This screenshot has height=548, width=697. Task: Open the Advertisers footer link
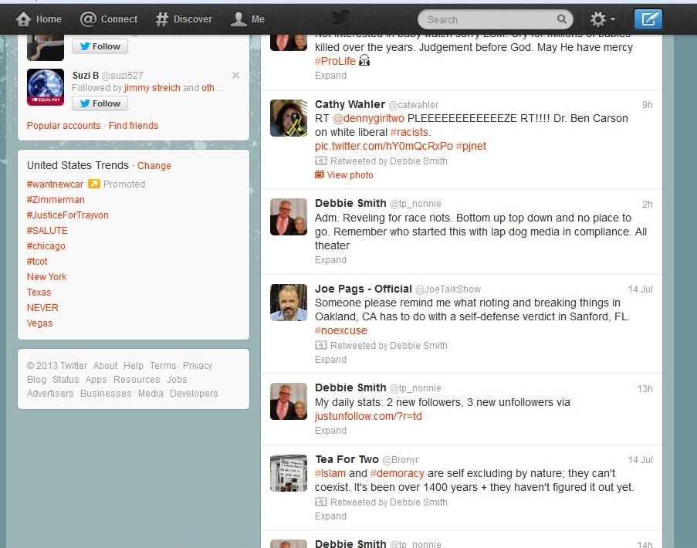click(50, 394)
